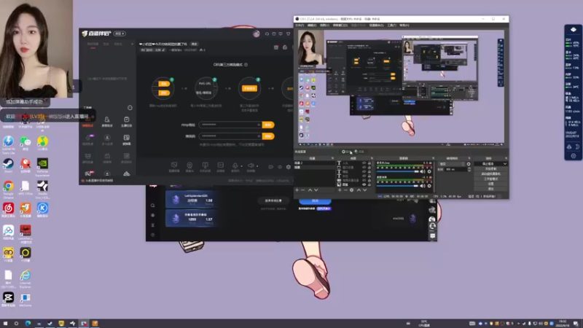The width and height of the screenshot is (583, 328).
Task: Open the Edit menu in OBS
Action: coord(312,26)
